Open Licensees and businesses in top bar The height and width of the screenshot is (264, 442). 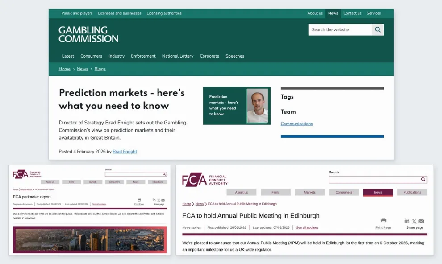pyautogui.click(x=120, y=13)
